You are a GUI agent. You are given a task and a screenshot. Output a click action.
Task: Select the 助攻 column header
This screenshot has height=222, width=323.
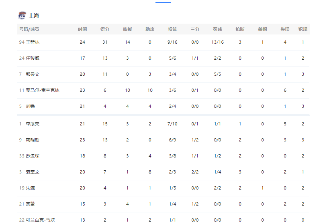click(x=150, y=29)
